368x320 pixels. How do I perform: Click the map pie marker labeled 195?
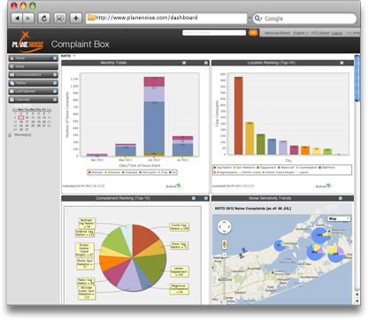[320, 235]
